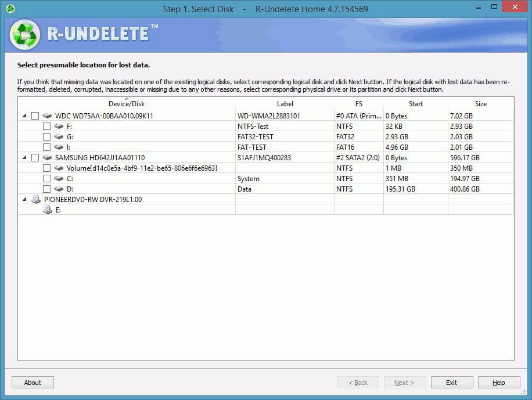Image resolution: width=532 pixels, height=400 pixels.
Task: Sort by the Device/Disk column header
Action: coord(127,104)
